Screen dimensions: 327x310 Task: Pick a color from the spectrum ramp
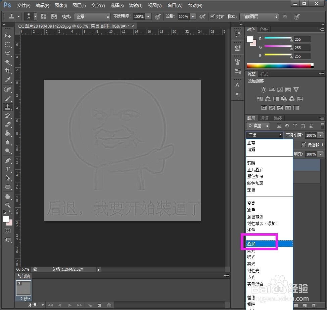[x=280, y=66]
